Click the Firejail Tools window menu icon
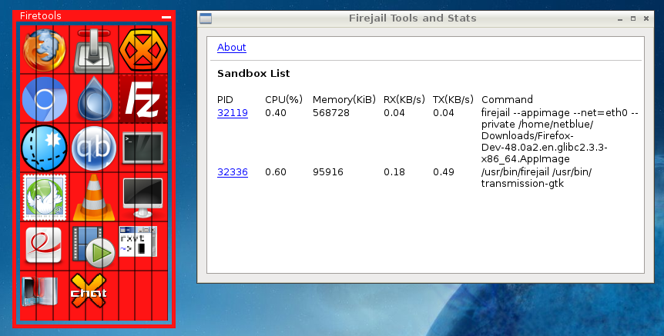 206,18
